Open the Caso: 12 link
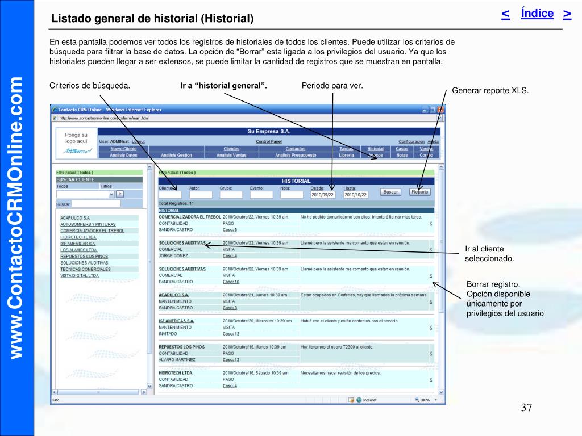 (231, 334)
